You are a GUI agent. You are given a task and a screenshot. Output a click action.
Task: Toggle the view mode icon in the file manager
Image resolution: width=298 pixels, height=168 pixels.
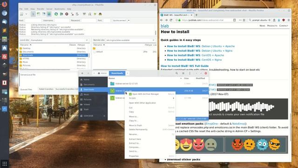click(x=183, y=73)
